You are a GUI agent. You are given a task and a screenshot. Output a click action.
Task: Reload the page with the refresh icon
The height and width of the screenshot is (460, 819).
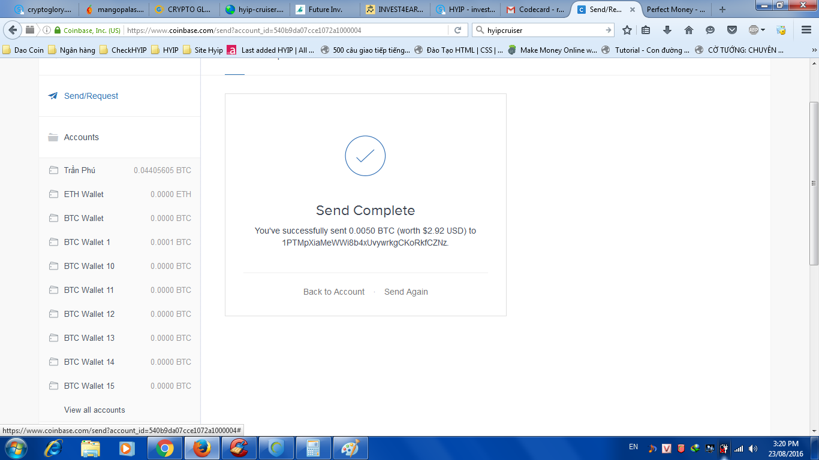click(x=457, y=30)
